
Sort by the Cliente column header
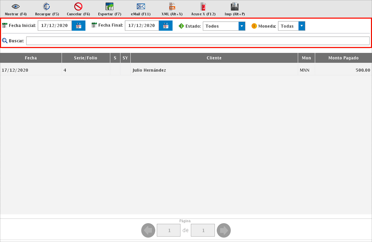(214, 58)
